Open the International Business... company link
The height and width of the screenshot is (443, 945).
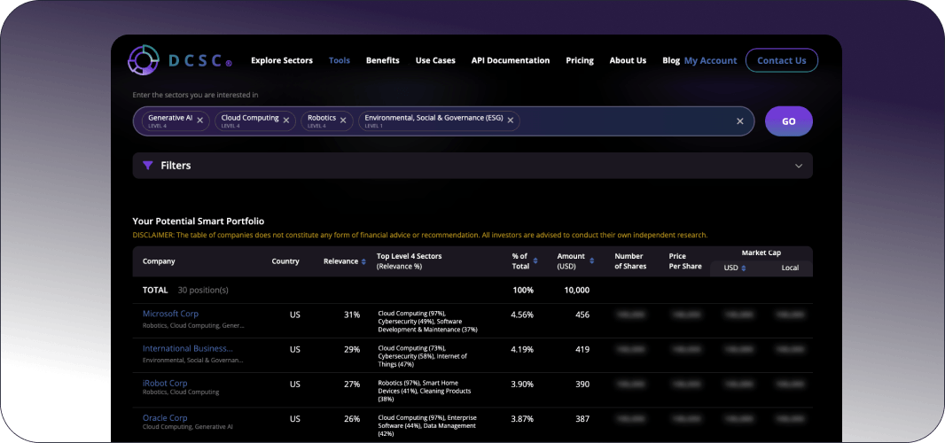click(187, 348)
